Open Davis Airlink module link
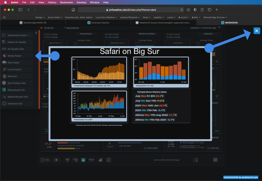 151,148
